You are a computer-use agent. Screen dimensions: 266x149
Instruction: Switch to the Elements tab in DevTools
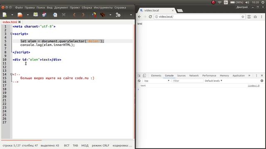pyautogui.click(x=156, y=75)
